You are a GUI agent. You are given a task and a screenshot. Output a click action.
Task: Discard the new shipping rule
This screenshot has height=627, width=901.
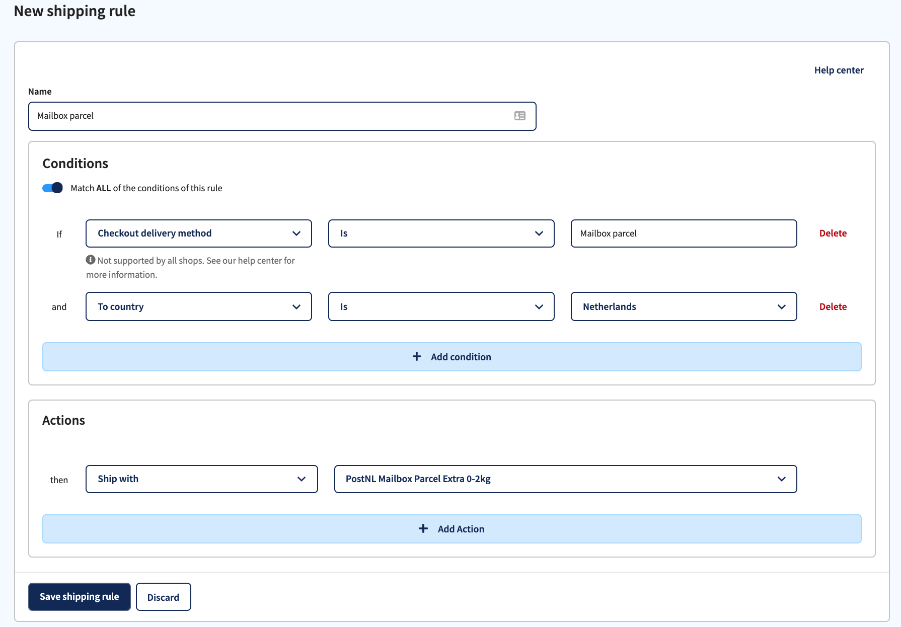163,597
